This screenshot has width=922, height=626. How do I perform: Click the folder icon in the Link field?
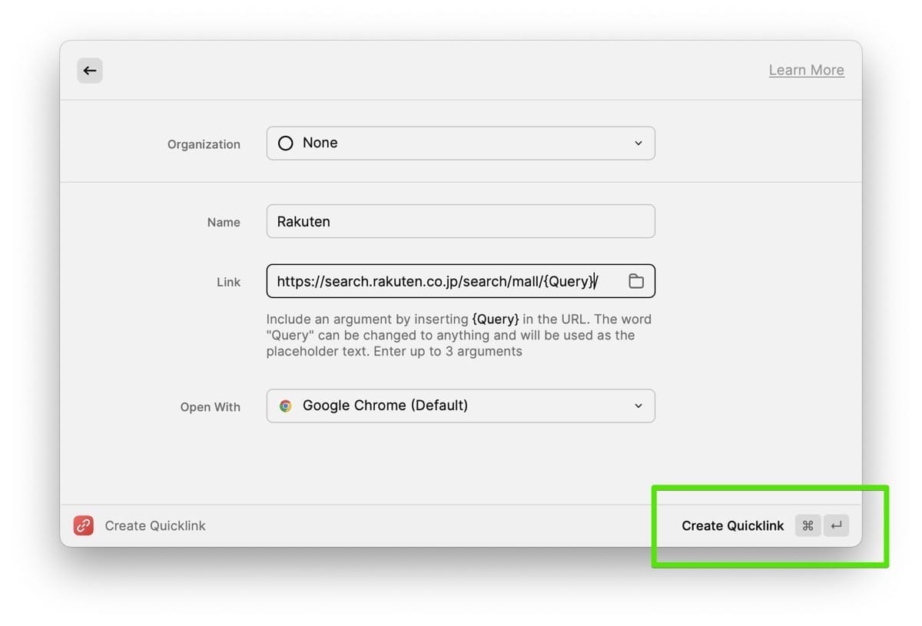coord(636,281)
